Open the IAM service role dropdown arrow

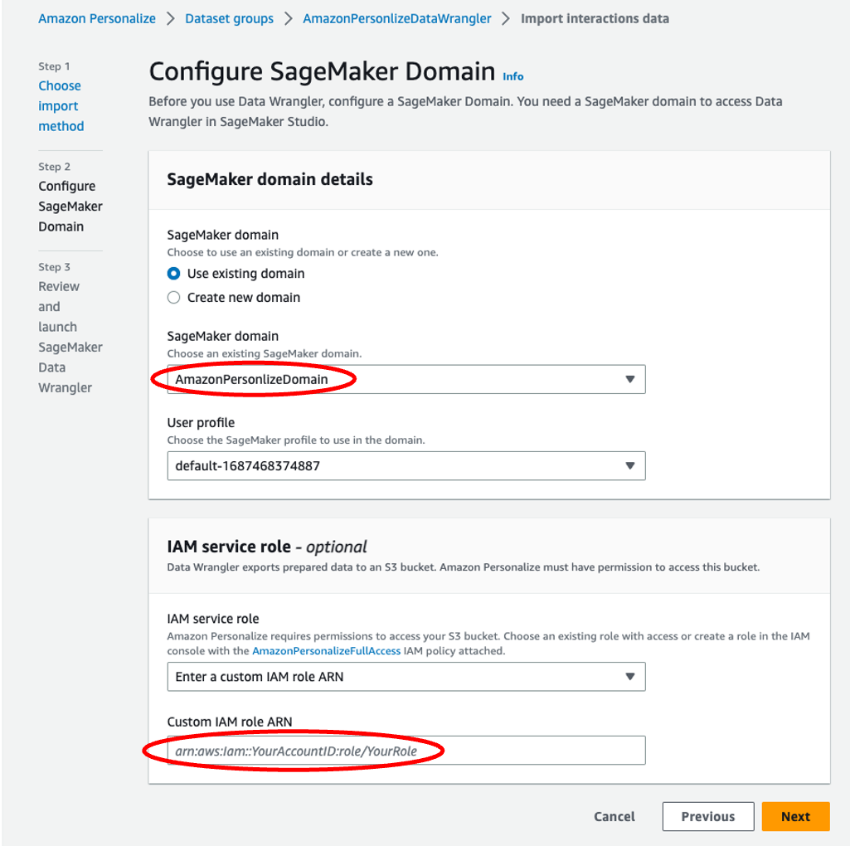[630, 676]
